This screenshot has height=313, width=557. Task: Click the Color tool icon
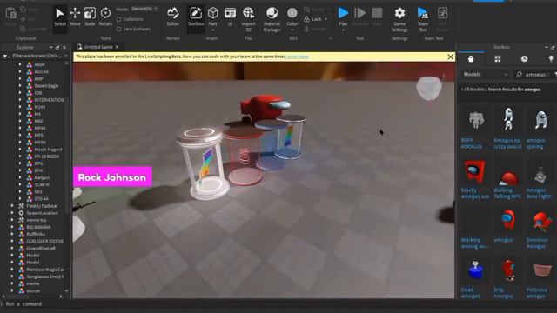[292, 14]
